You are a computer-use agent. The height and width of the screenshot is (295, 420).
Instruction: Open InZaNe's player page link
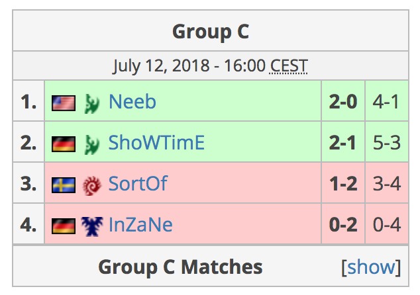pyautogui.click(x=140, y=225)
